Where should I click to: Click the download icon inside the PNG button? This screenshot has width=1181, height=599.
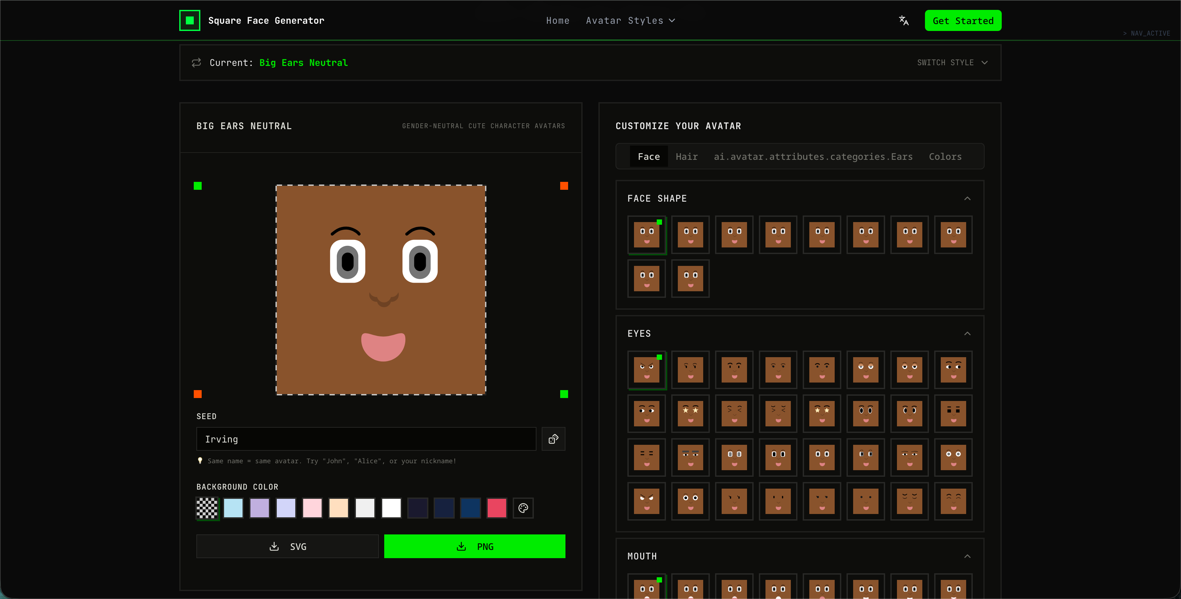(461, 546)
